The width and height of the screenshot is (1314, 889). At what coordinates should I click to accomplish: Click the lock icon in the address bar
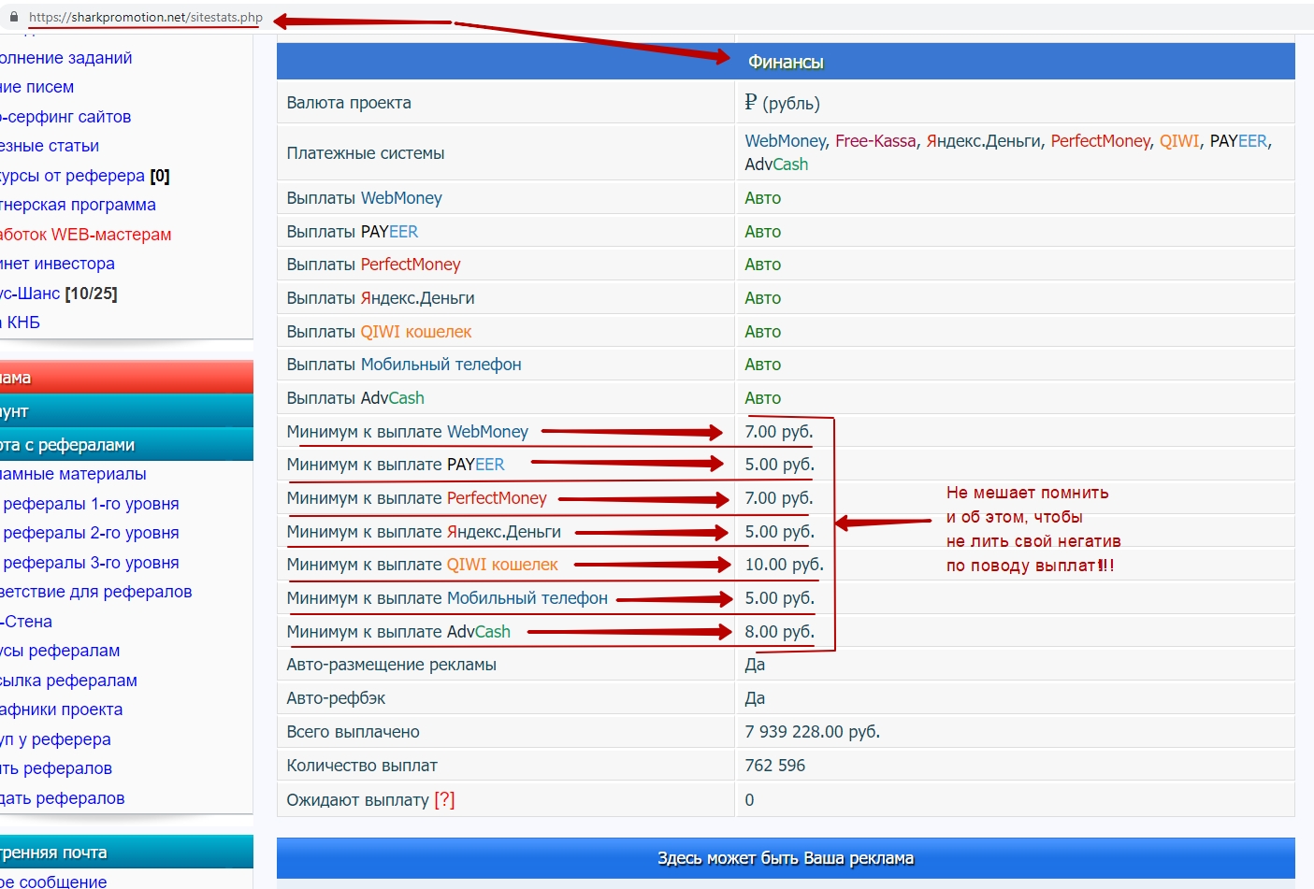tap(14, 17)
